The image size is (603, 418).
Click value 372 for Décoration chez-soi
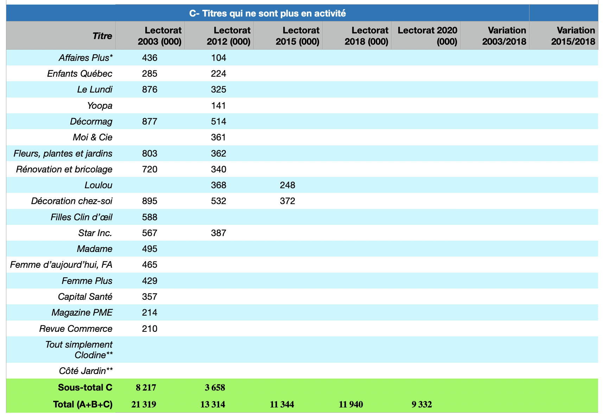288,201
